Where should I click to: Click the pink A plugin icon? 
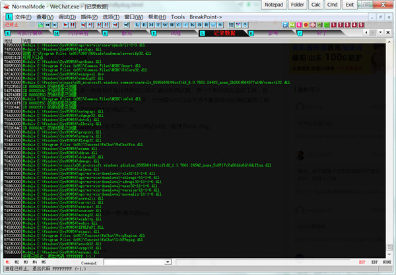click(299, 25)
